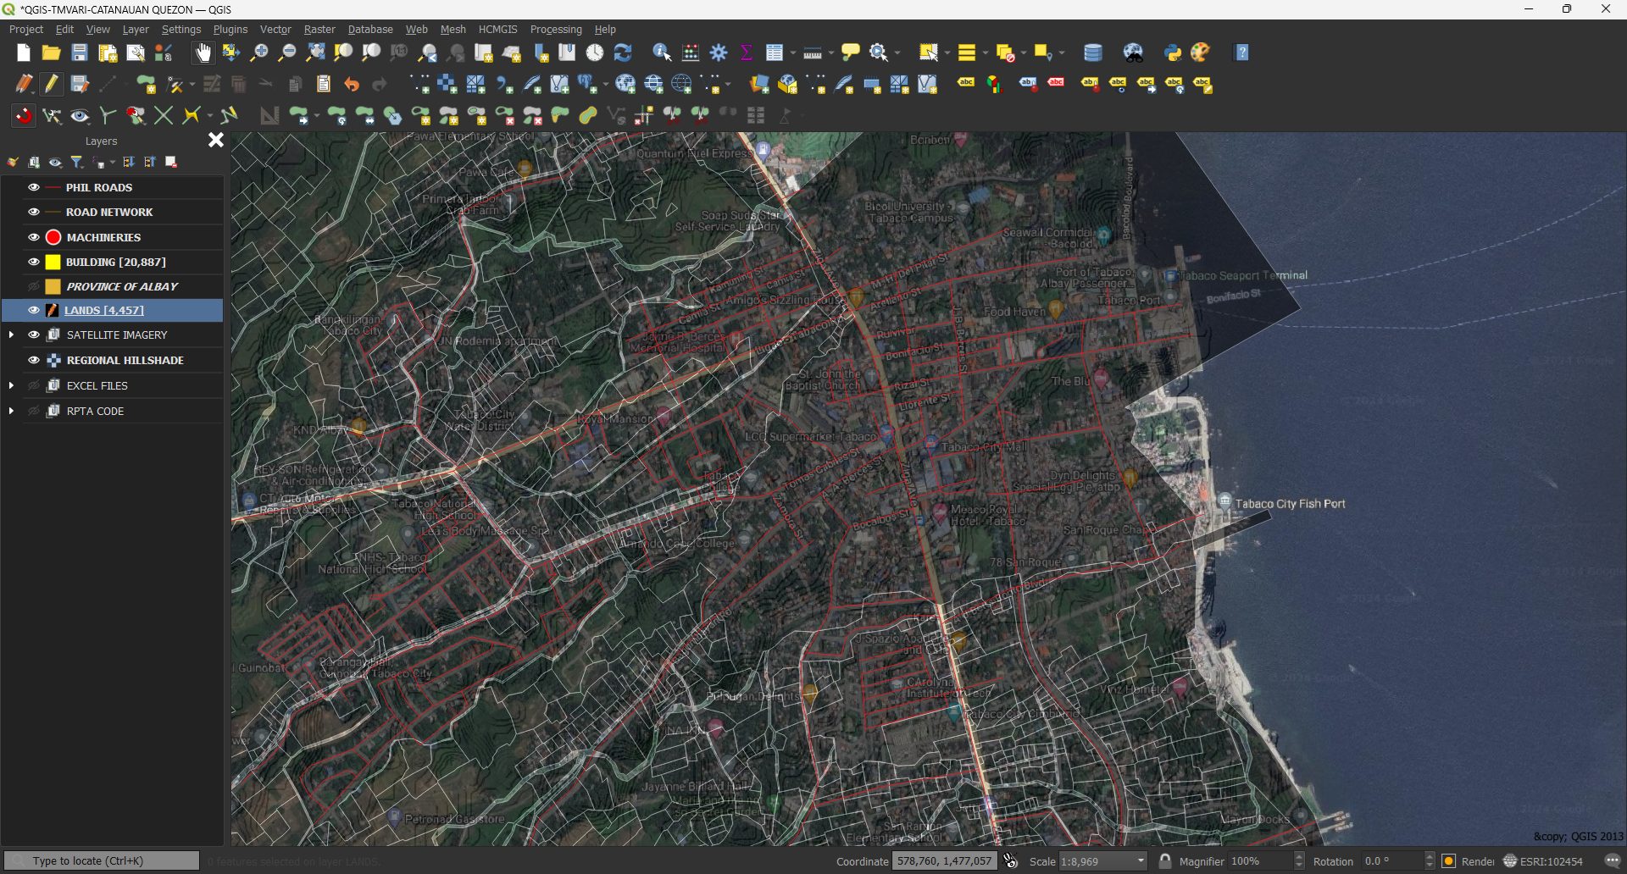Open the Vector menu
Image resolution: width=1627 pixels, height=874 pixels.
click(275, 29)
